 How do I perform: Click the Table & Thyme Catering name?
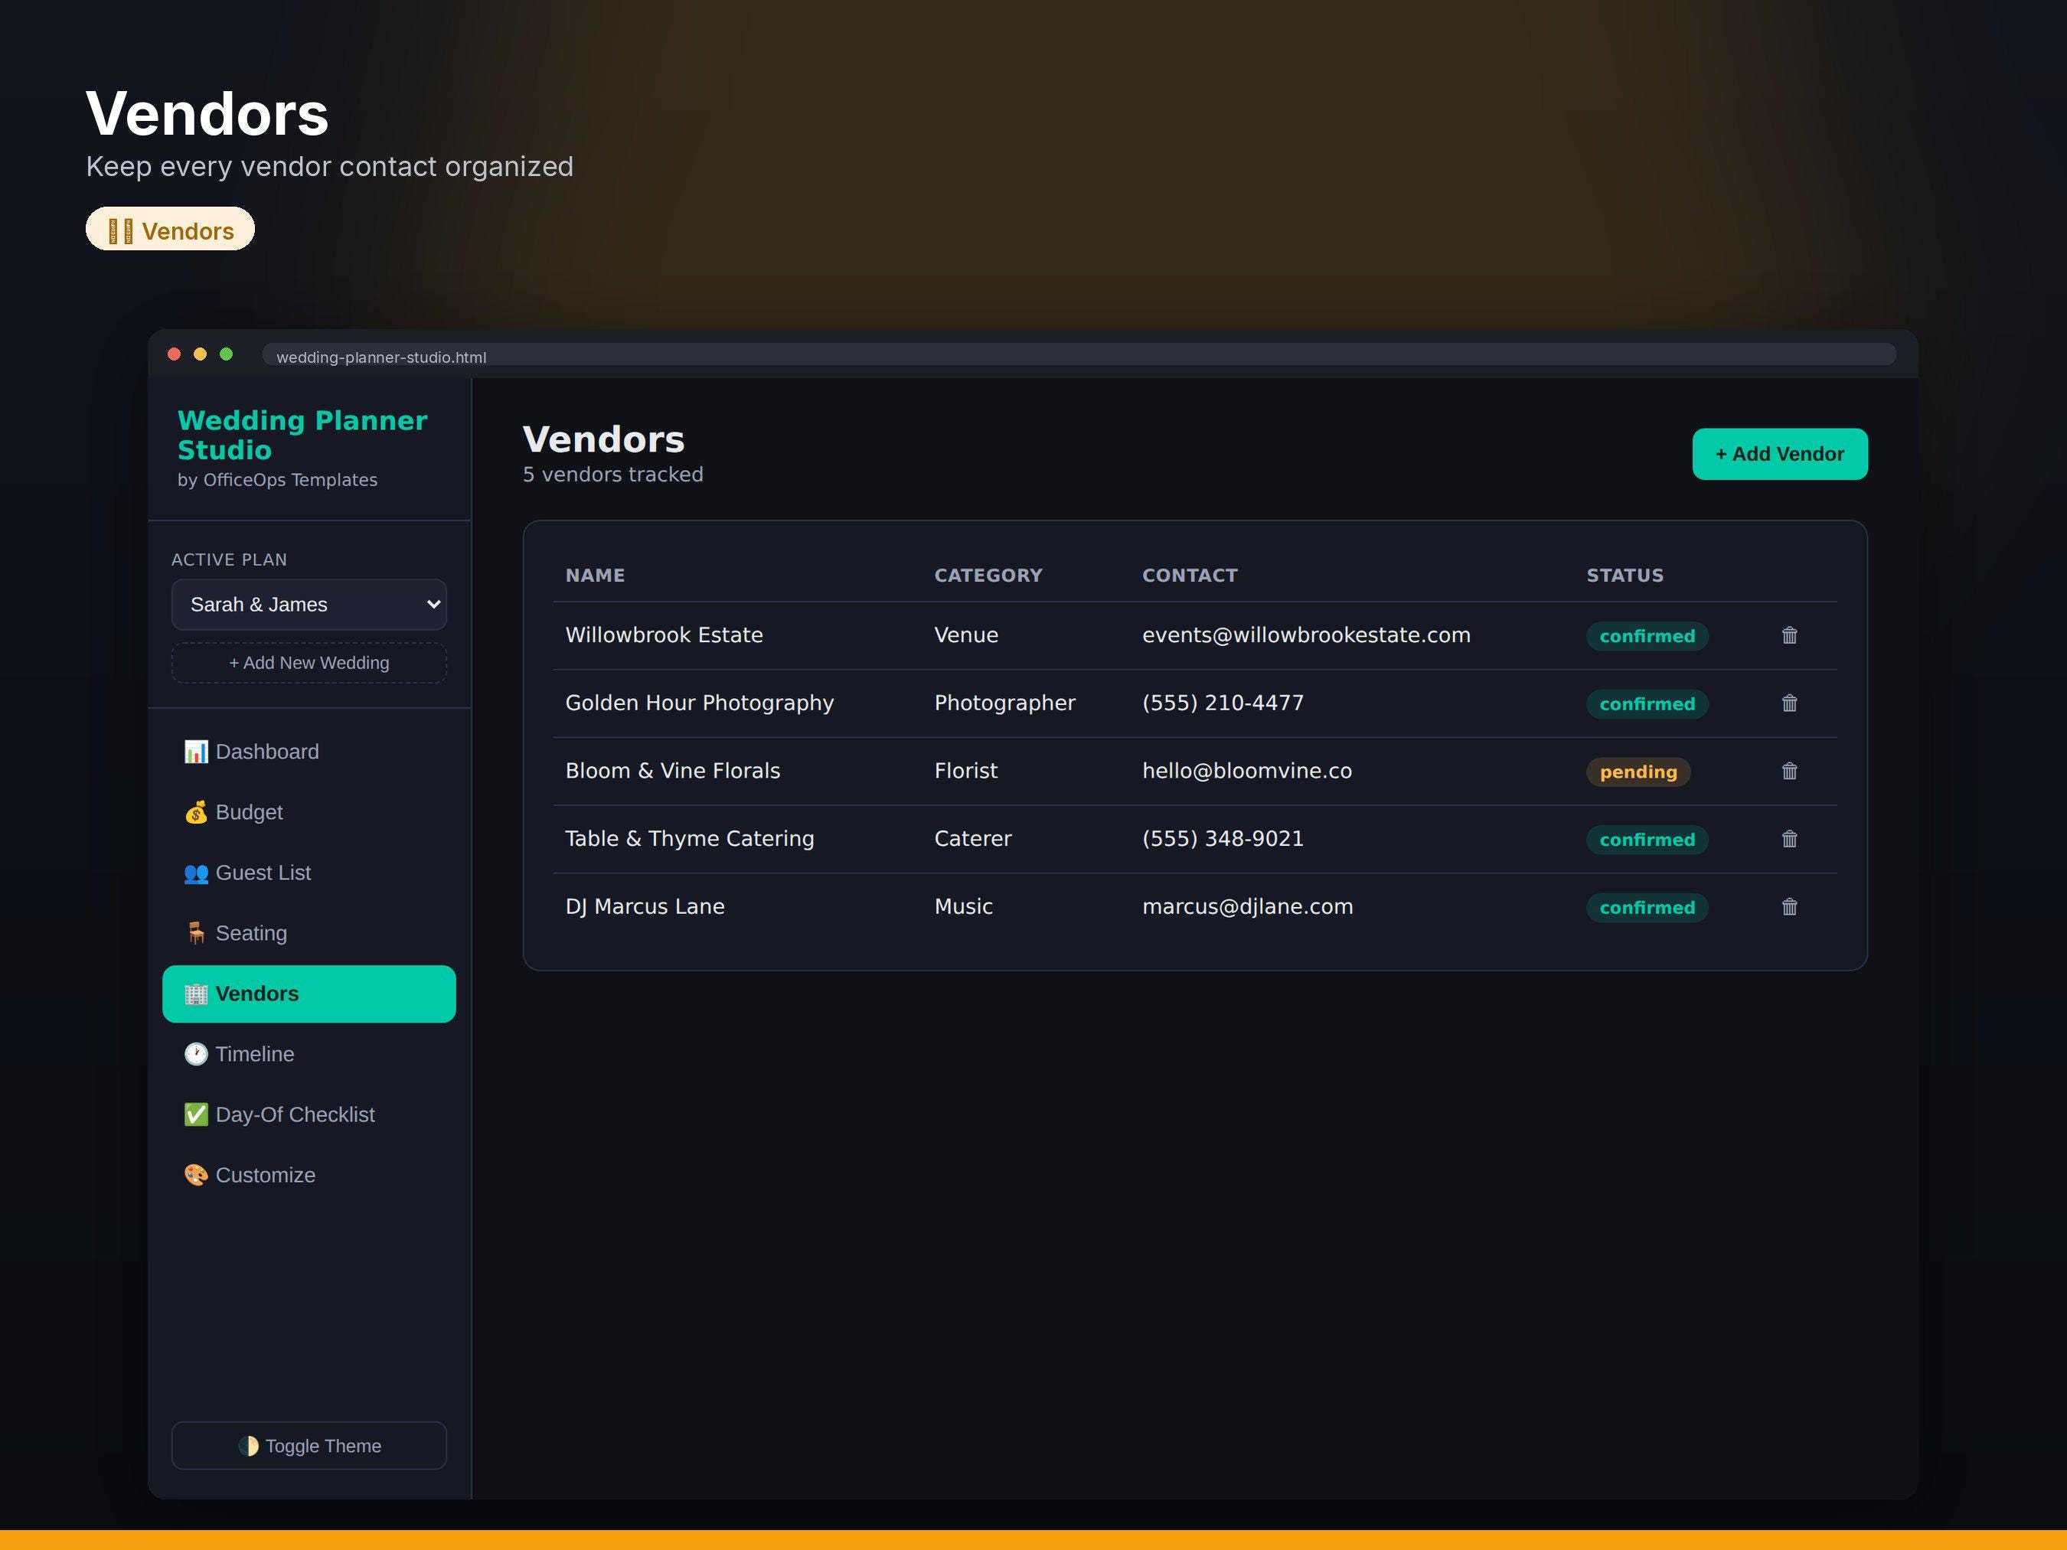690,839
